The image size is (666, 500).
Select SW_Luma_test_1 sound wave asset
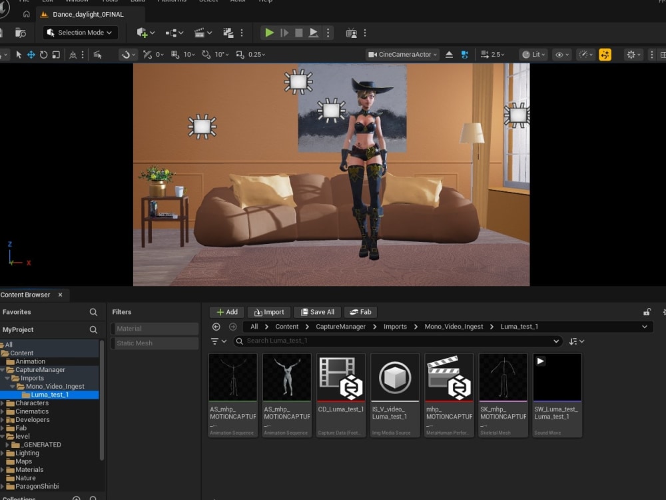[557, 395]
